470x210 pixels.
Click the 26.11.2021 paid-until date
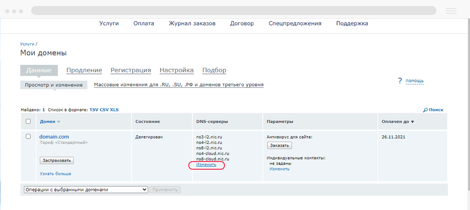(x=393, y=137)
